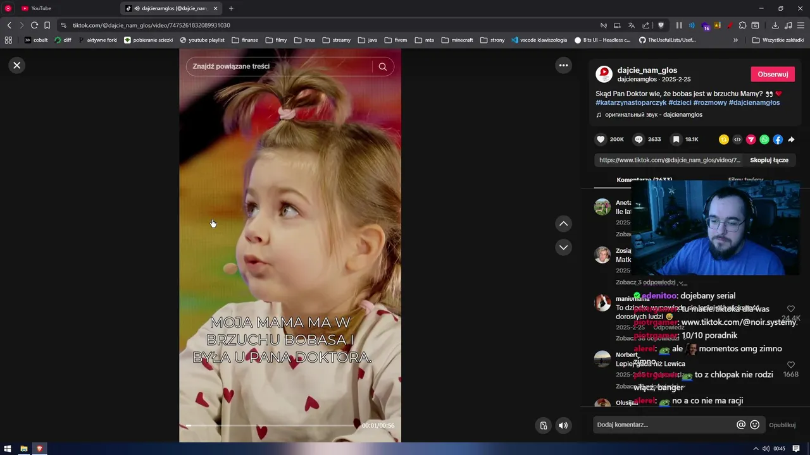Bookmark this page icon in toolbar
The image size is (810, 455).
(x=47, y=25)
